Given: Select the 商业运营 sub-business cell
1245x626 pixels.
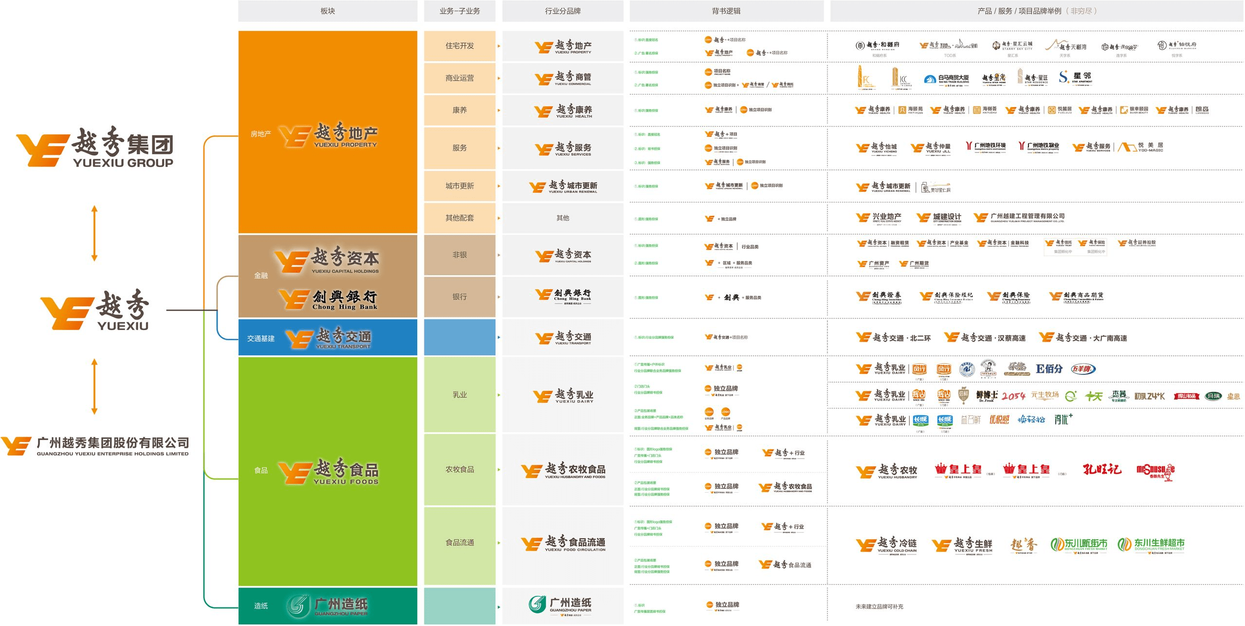Looking at the screenshot, I should click(459, 78).
